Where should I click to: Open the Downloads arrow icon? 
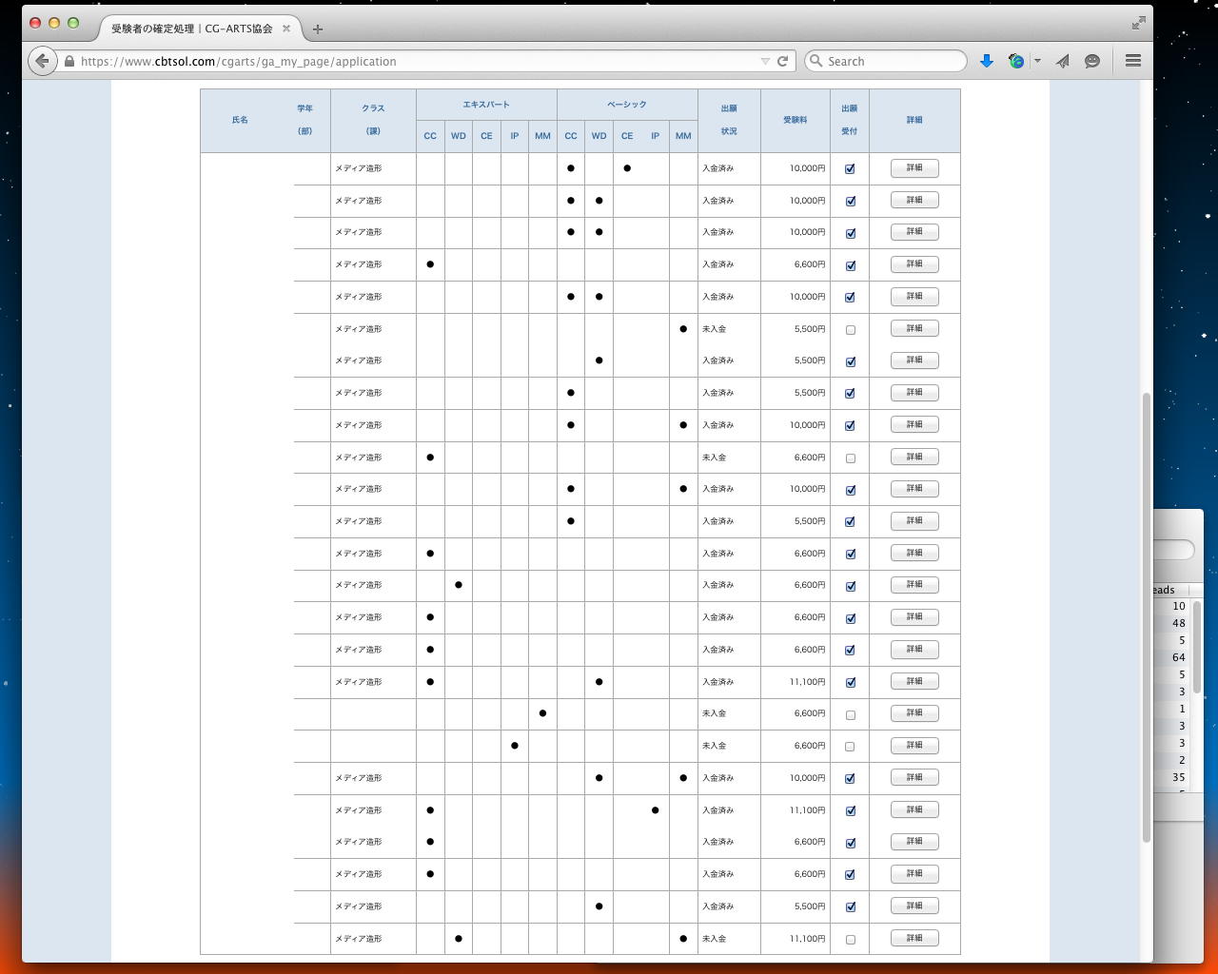point(987,61)
